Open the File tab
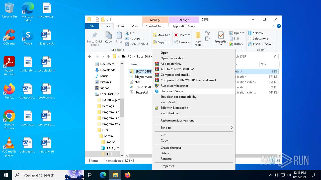The width and height of the screenshot is (321, 180). point(92,26)
